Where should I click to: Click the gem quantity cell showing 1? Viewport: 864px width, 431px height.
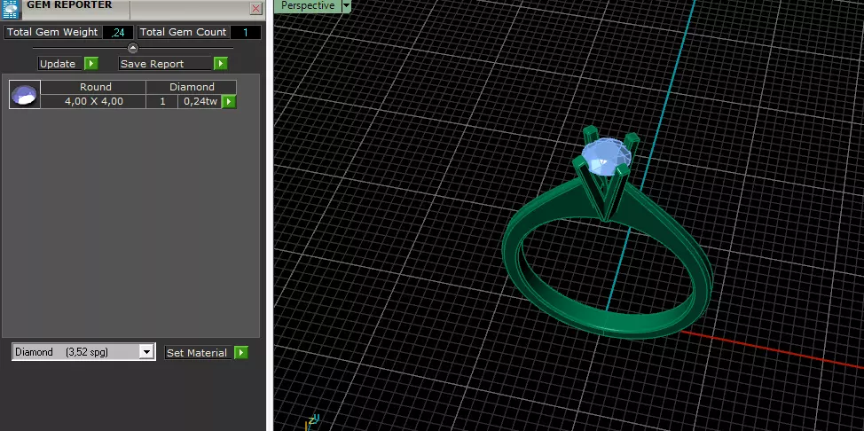click(162, 101)
